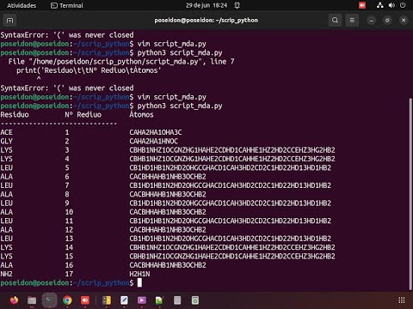The width and height of the screenshot is (413, 309).
Task: Click the print('Residuo\t\tNº Rediuo...' error line
Action: click(x=89, y=70)
